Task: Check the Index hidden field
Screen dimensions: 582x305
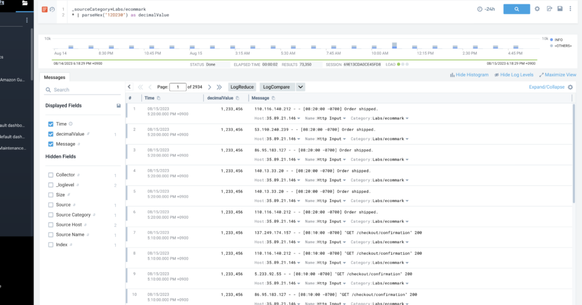Action: pos(51,244)
